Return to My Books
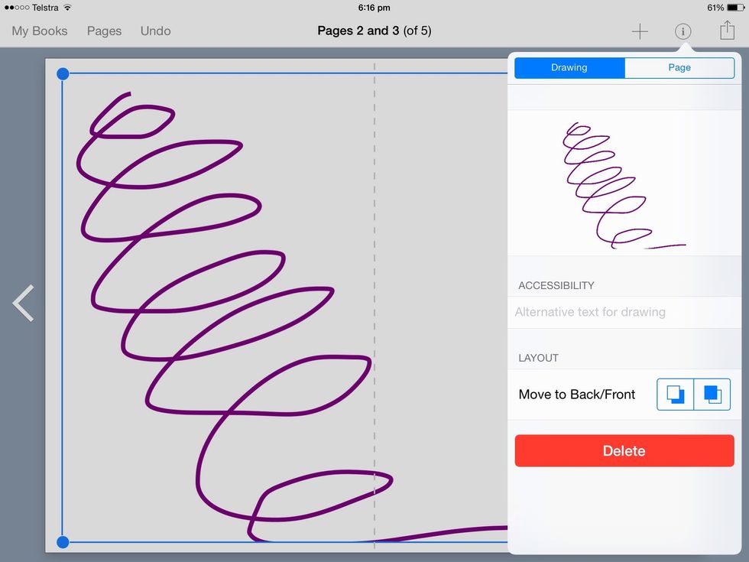 click(x=40, y=31)
